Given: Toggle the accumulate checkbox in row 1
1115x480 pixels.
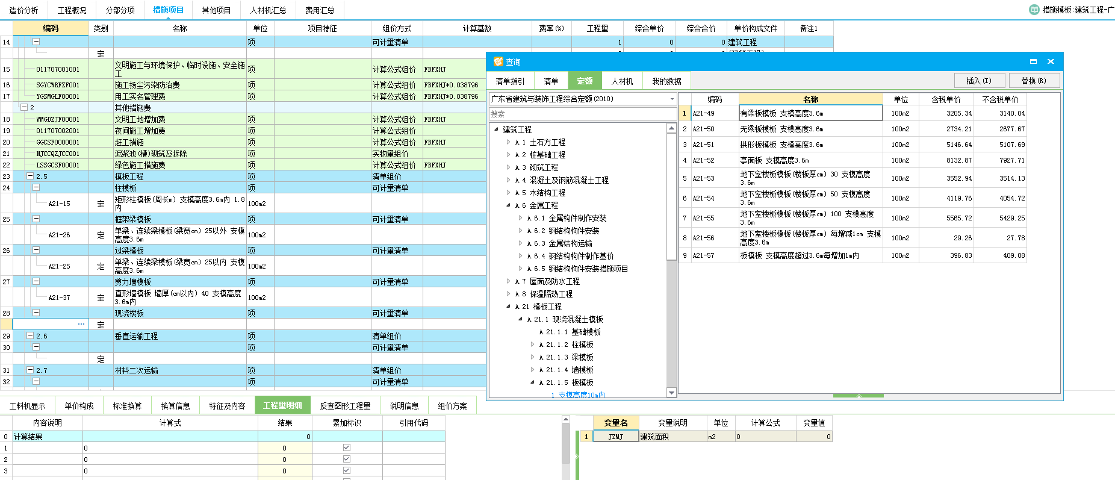Looking at the screenshot, I should 347,447.
